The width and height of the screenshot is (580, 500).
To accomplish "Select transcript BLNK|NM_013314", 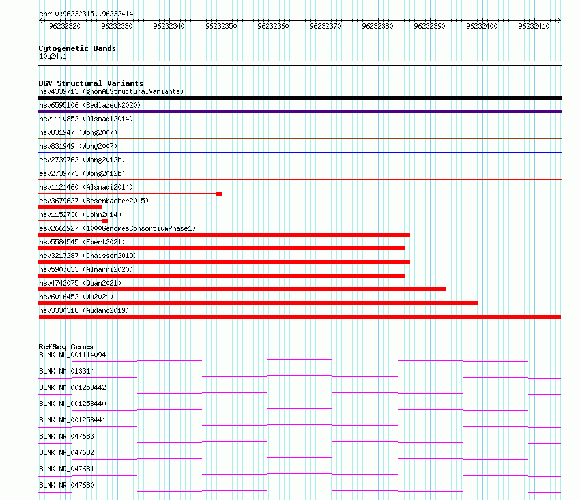I will tap(66, 371).
